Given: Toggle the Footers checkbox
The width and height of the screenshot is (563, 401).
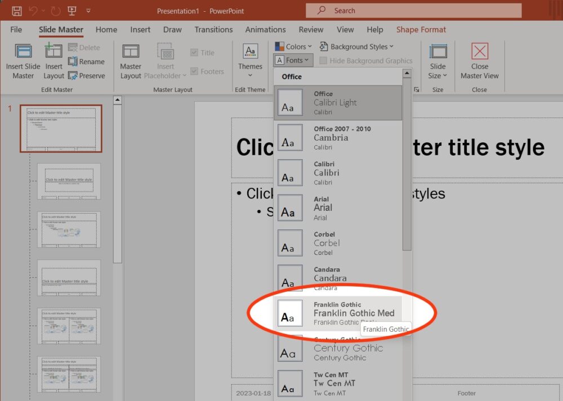Looking at the screenshot, I should point(194,71).
